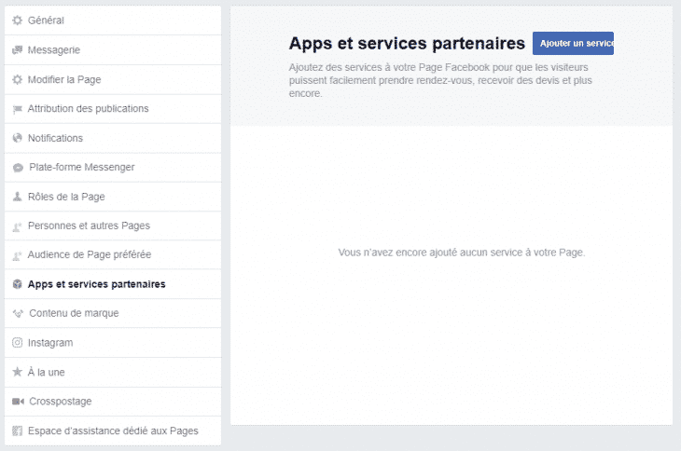Viewport: 681px width, 451px height.
Task: Click the person icon for Rôles de la Page
Action: tap(17, 197)
